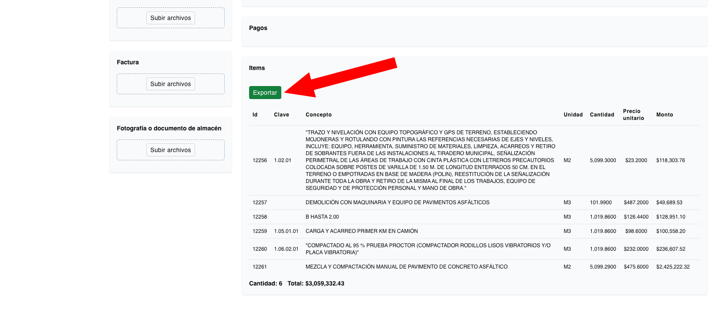
Task: Select the DEMOLICIÓN CON MAQUINARIA row concept
Action: tap(397, 202)
